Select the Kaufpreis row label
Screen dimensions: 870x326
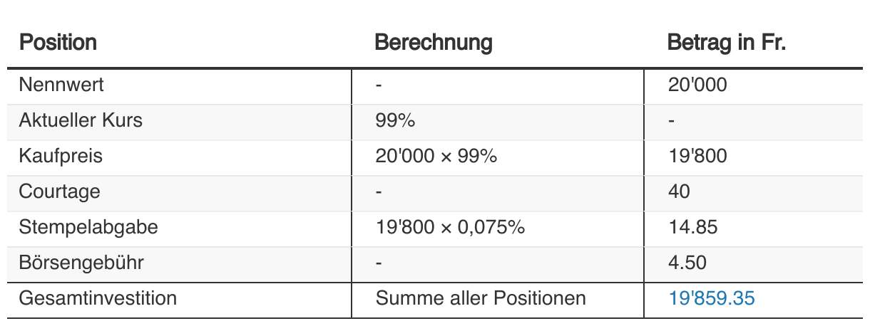click(x=61, y=156)
